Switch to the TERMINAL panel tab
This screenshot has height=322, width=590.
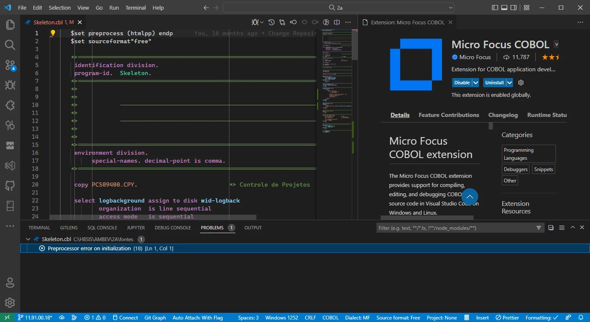39,228
